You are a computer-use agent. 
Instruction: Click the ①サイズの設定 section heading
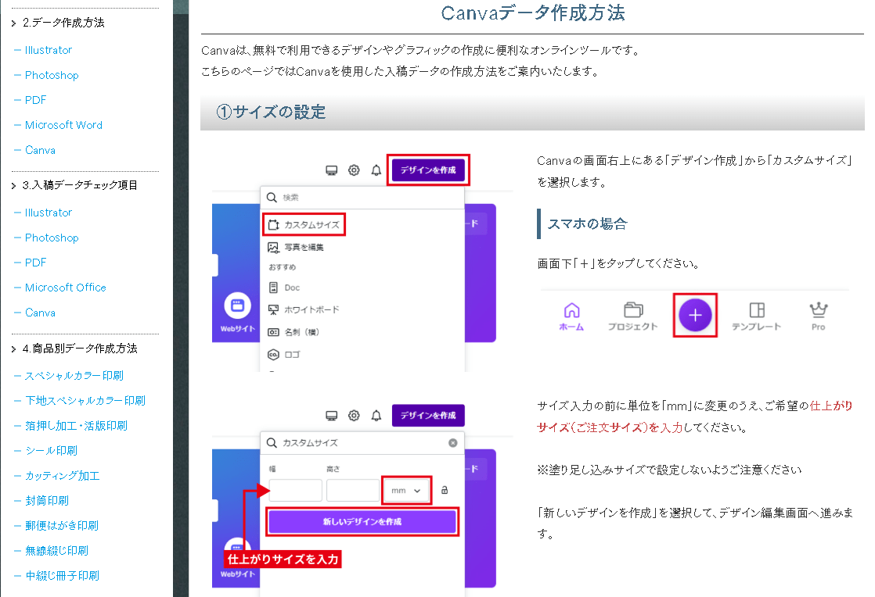click(x=271, y=112)
